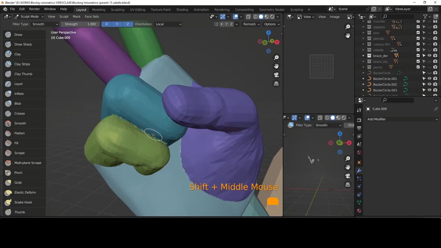Open the Render menu

tap(34, 9)
